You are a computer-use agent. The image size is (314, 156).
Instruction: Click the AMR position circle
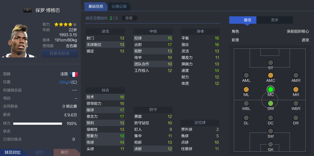[x=296, y=75]
